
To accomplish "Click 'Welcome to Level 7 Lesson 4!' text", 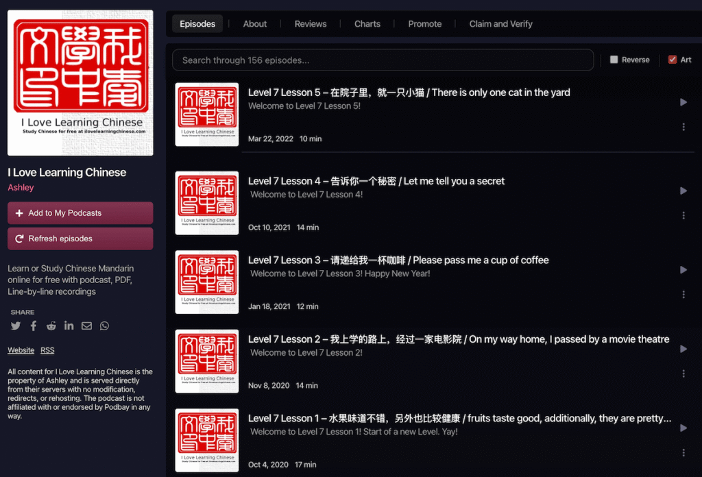I will coord(306,195).
